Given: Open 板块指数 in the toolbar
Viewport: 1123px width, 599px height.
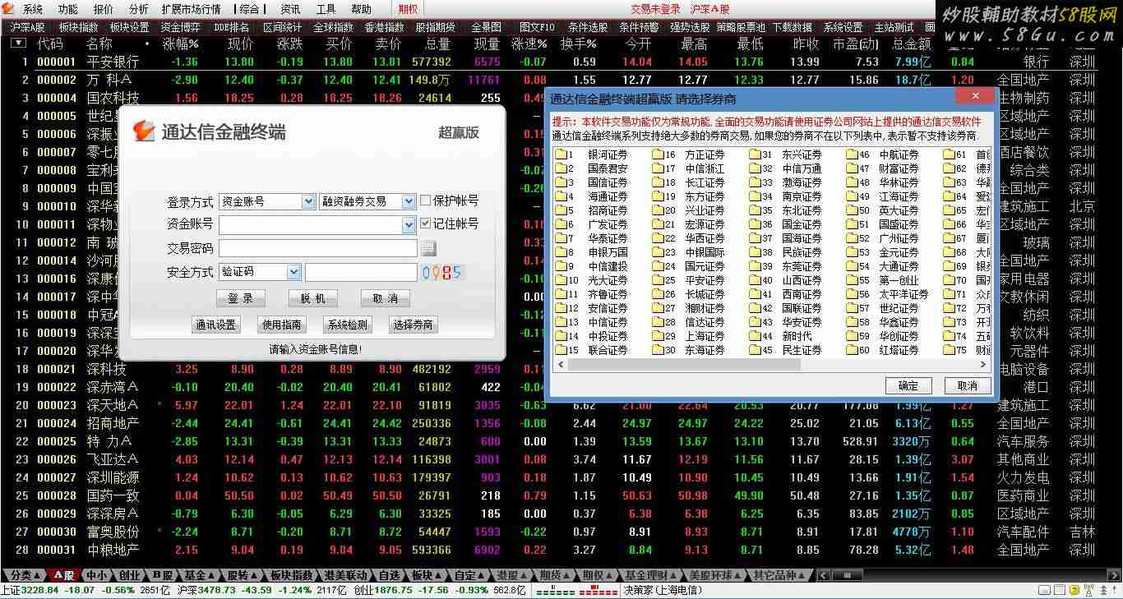Looking at the screenshot, I should click(78, 27).
